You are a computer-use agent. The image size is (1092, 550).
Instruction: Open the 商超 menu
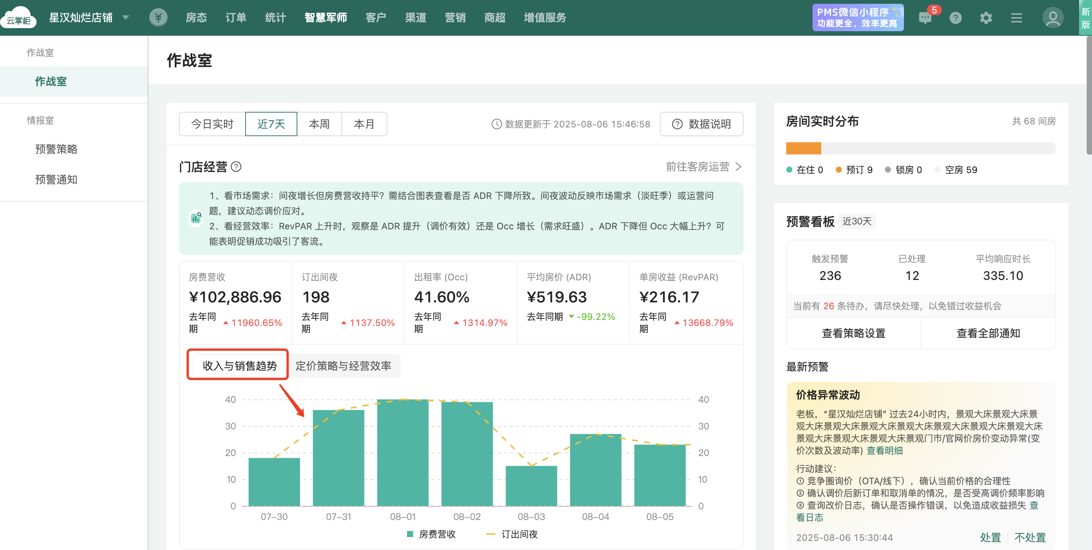click(495, 17)
